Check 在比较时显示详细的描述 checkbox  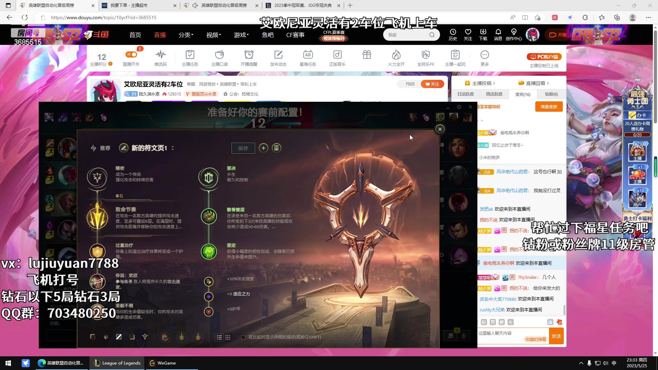(243, 337)
